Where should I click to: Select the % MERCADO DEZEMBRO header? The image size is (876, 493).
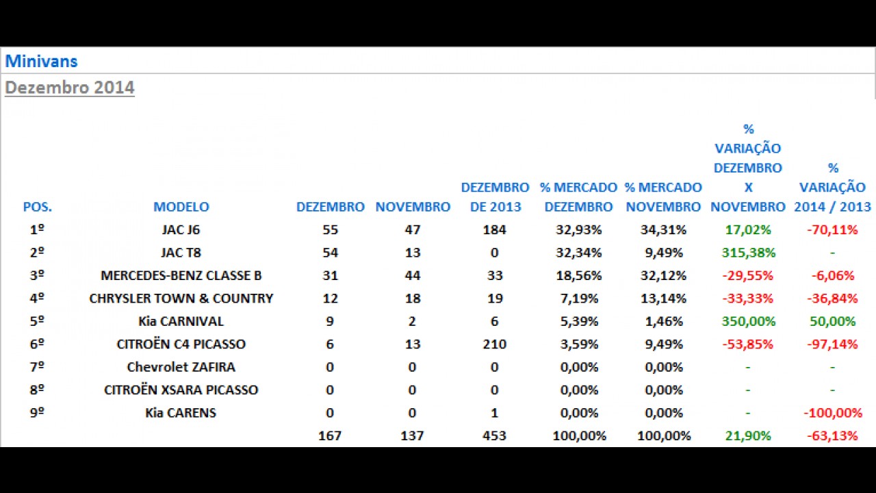(x=578, y=197)
